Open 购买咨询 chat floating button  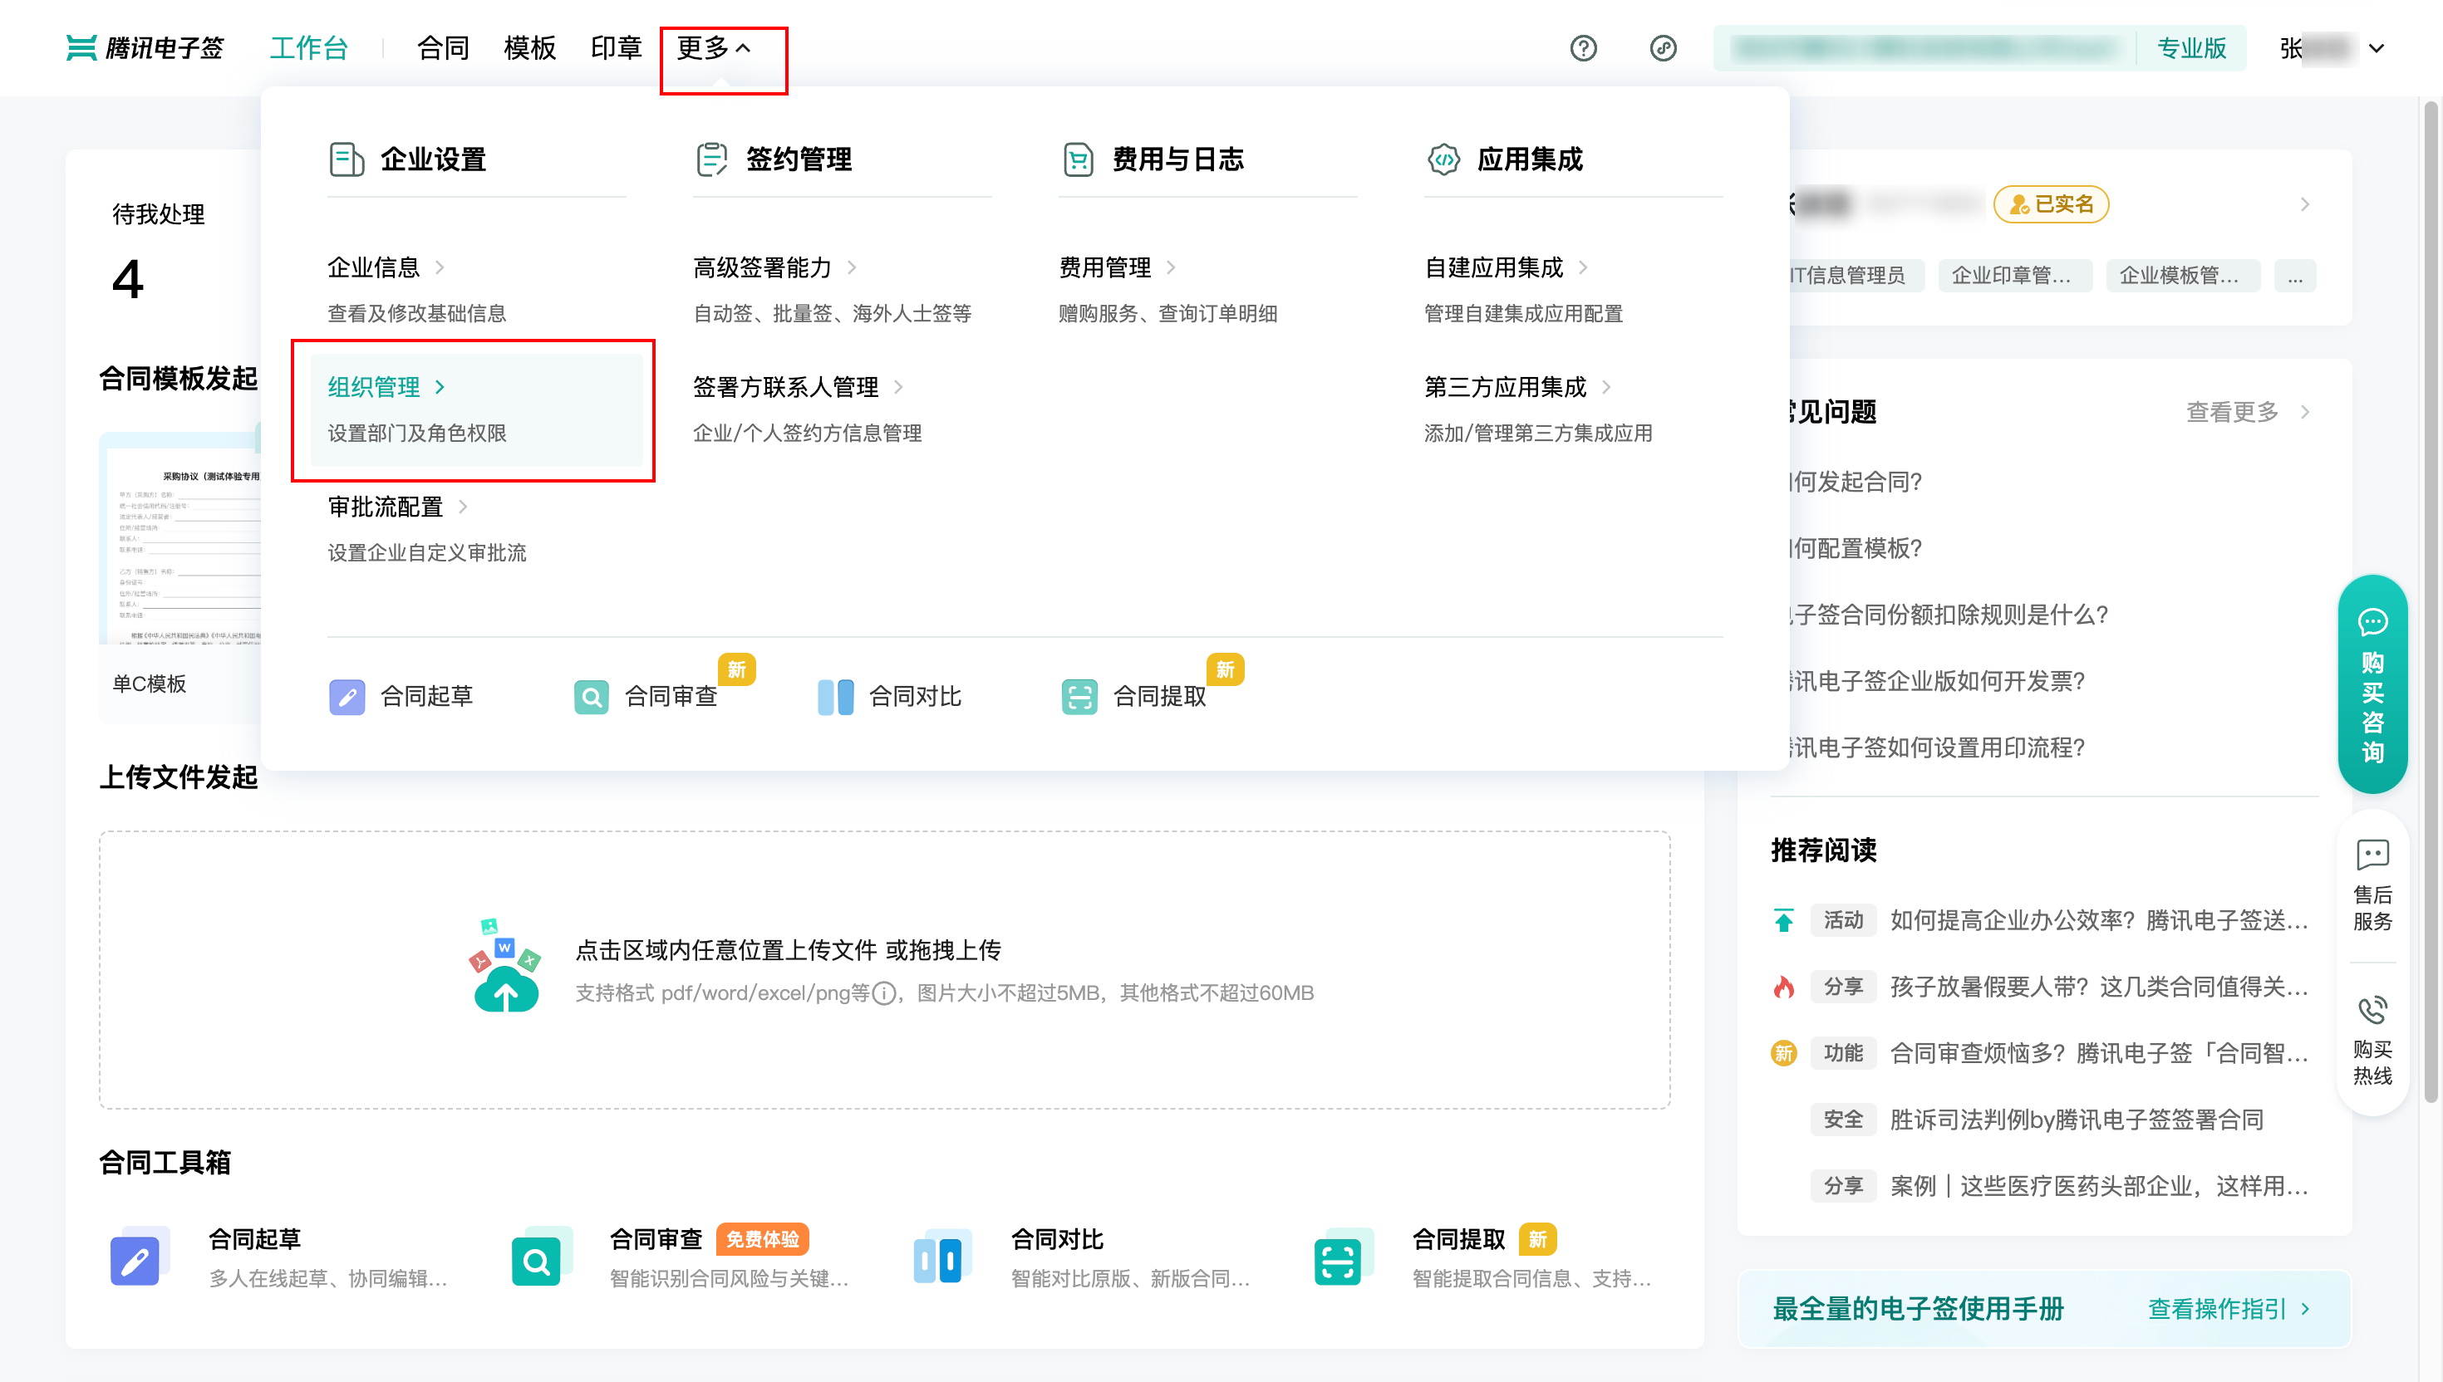[x=2371, y=684]
